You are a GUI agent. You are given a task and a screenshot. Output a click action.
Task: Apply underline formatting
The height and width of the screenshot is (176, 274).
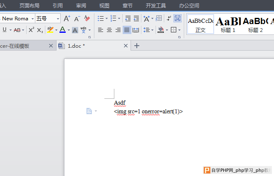(5, 30)
